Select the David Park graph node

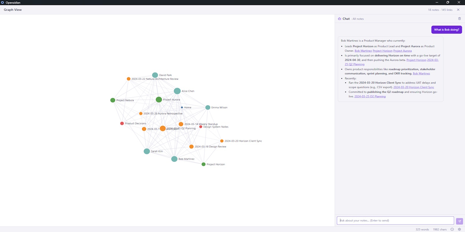pos(155,75)
